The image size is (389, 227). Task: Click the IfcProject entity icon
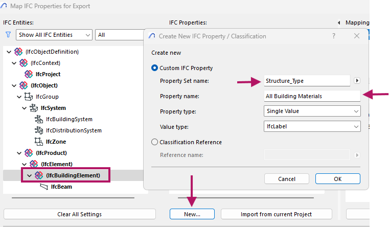pos(29,74)
